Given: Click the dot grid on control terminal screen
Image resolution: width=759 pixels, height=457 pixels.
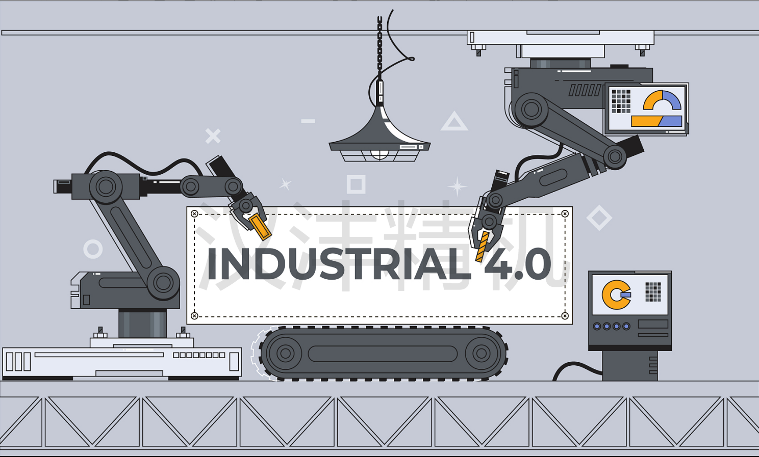Looking at the screenshot, I should [653, 292].
